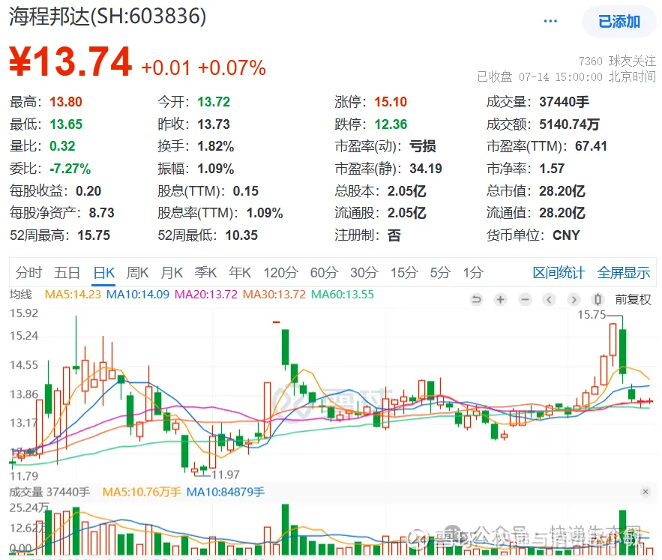This screenshot has height=560, width=662.
Task: Move chart left with the back arrow
Action: pyautogui.click(x=549, y=300)
